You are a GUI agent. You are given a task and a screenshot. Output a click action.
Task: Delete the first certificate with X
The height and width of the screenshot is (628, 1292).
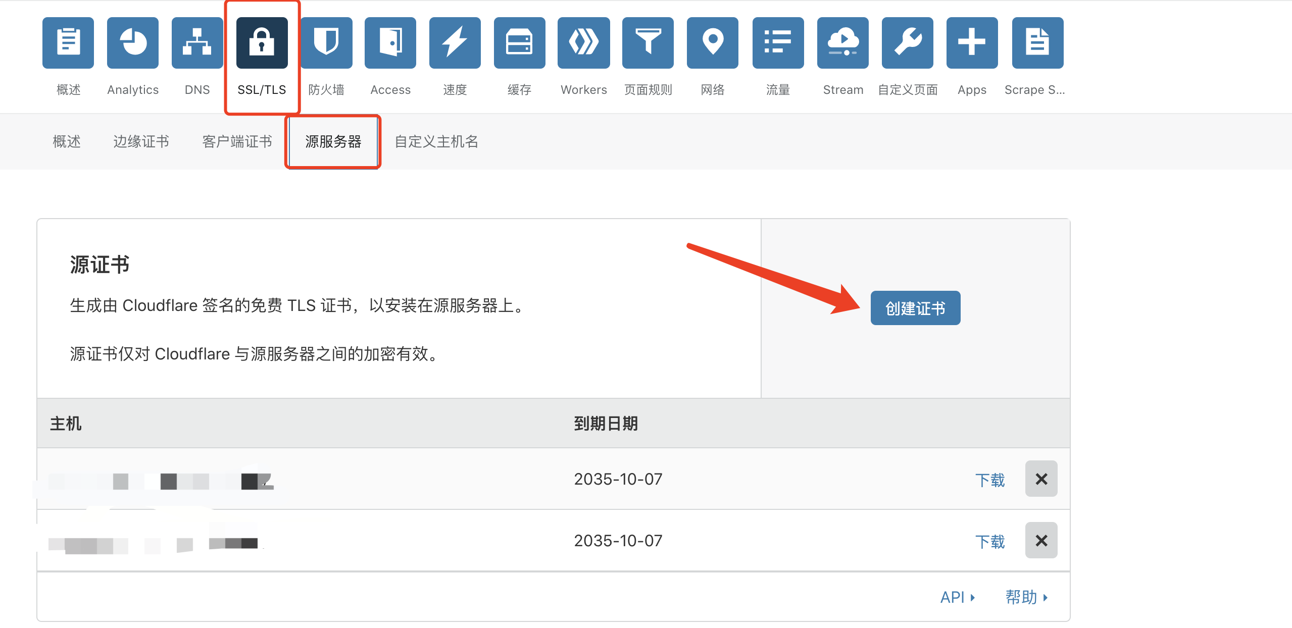(x=1041, y=479)
